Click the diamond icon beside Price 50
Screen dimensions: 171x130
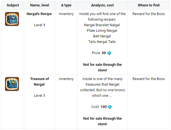coord(109,53)
